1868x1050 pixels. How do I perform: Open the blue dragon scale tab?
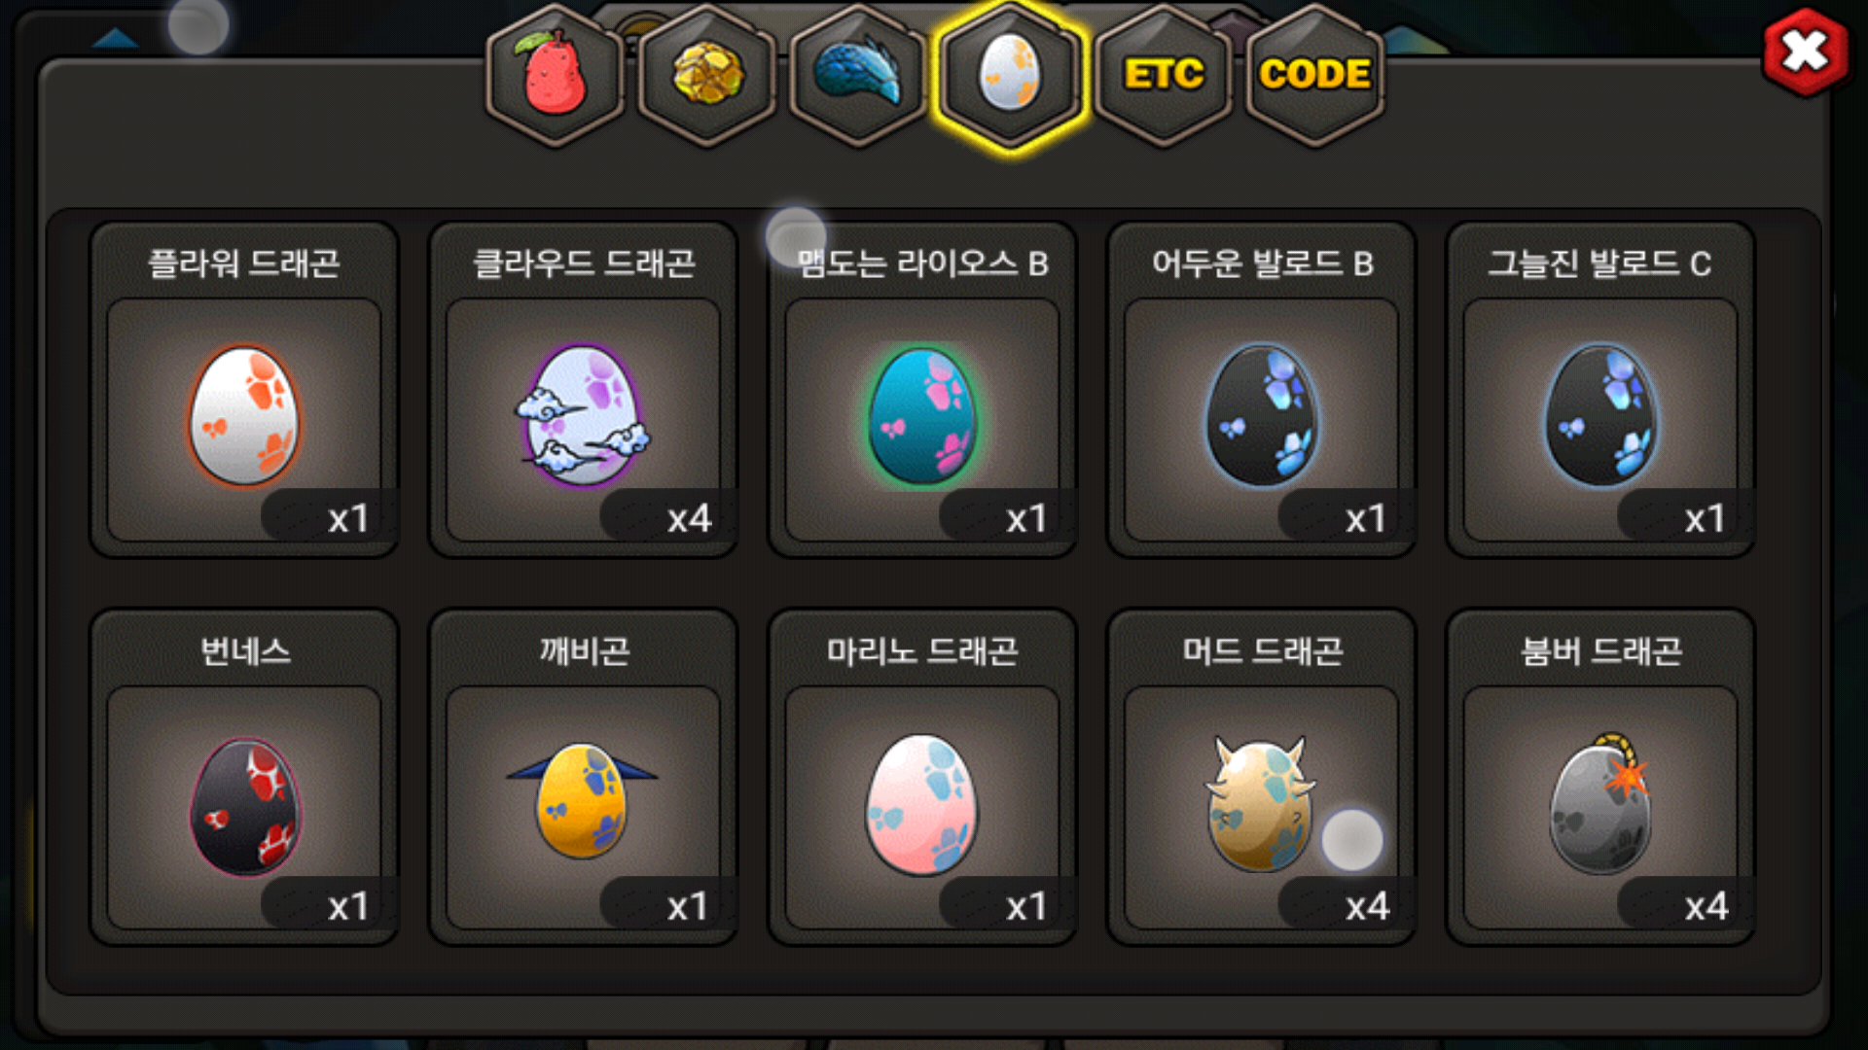[x=859, y=76]
